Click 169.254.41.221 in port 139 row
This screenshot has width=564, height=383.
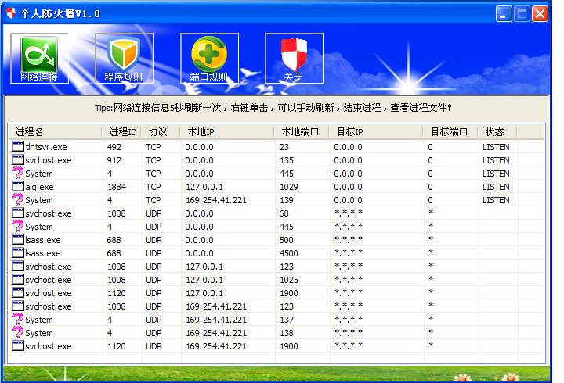[x=216, y=200]
